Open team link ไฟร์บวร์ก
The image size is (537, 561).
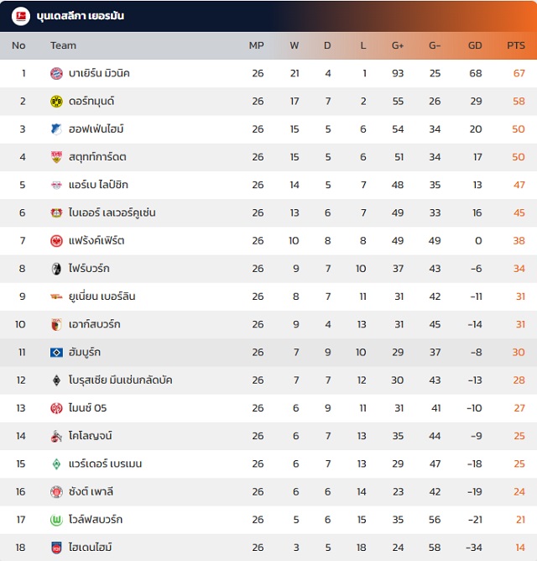tap(89, 269)
